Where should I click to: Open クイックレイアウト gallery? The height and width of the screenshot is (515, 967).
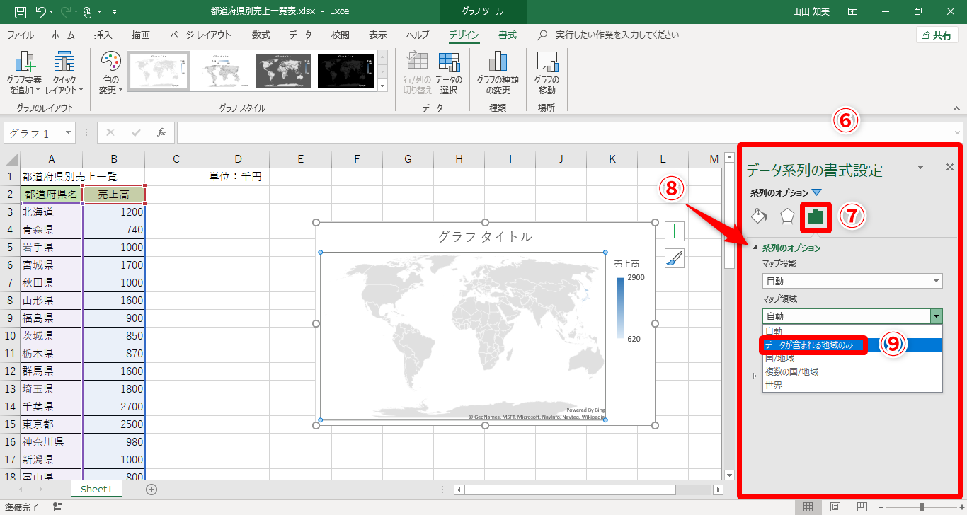click(x=64, y=74)
